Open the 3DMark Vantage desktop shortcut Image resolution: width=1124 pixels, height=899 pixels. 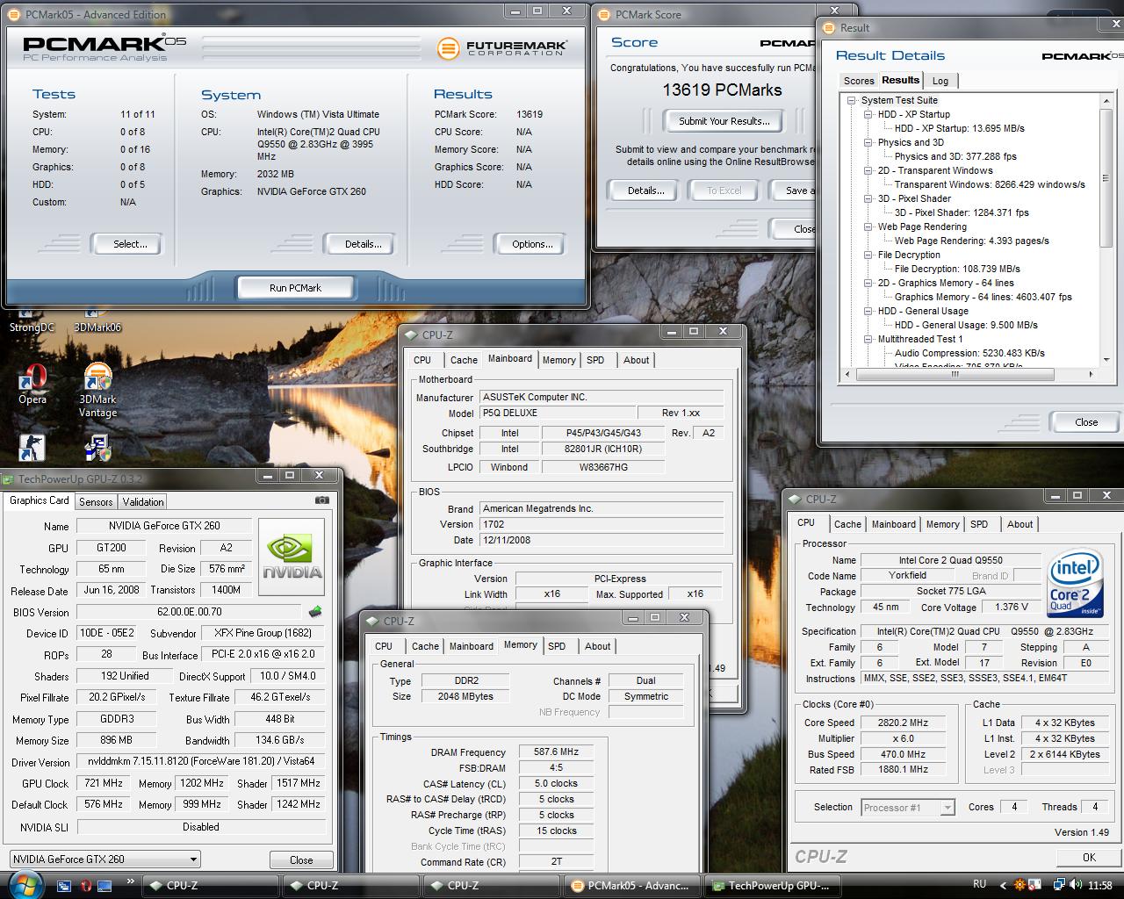pyautogui.click(x=97, y=391)
